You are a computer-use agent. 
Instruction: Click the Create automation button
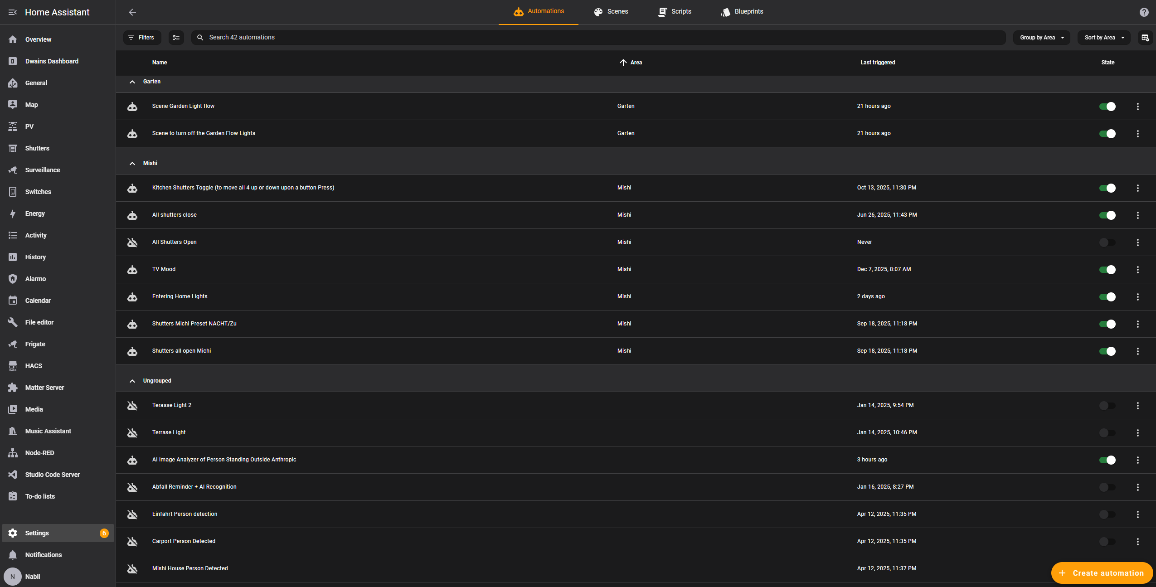coord(1102,573)
